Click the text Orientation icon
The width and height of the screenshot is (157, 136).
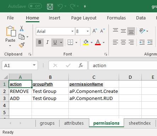[142, 31]
